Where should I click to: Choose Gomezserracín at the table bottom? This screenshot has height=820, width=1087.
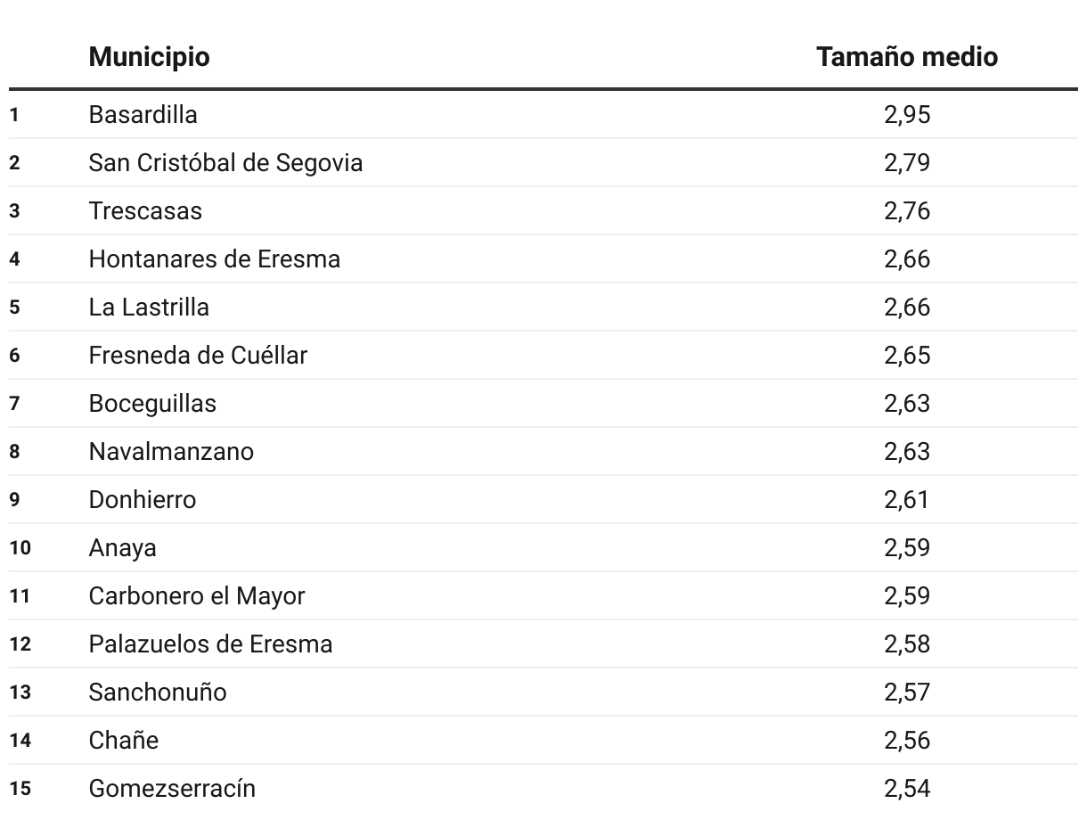click(x=172, y=789)
